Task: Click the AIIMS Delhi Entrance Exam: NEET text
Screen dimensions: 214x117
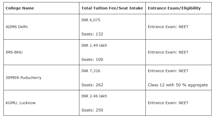Action: 168,27
